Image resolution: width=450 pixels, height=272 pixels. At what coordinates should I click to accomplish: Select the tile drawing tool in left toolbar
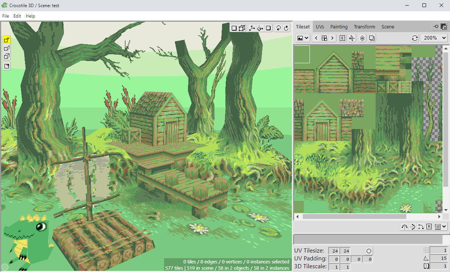pos(6,39)
